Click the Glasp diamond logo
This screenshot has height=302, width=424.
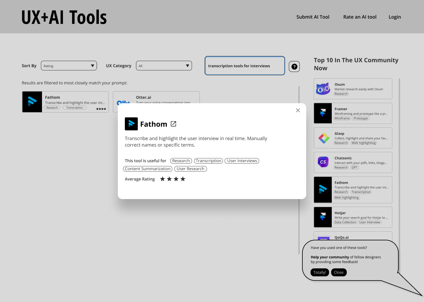point(324,138)
